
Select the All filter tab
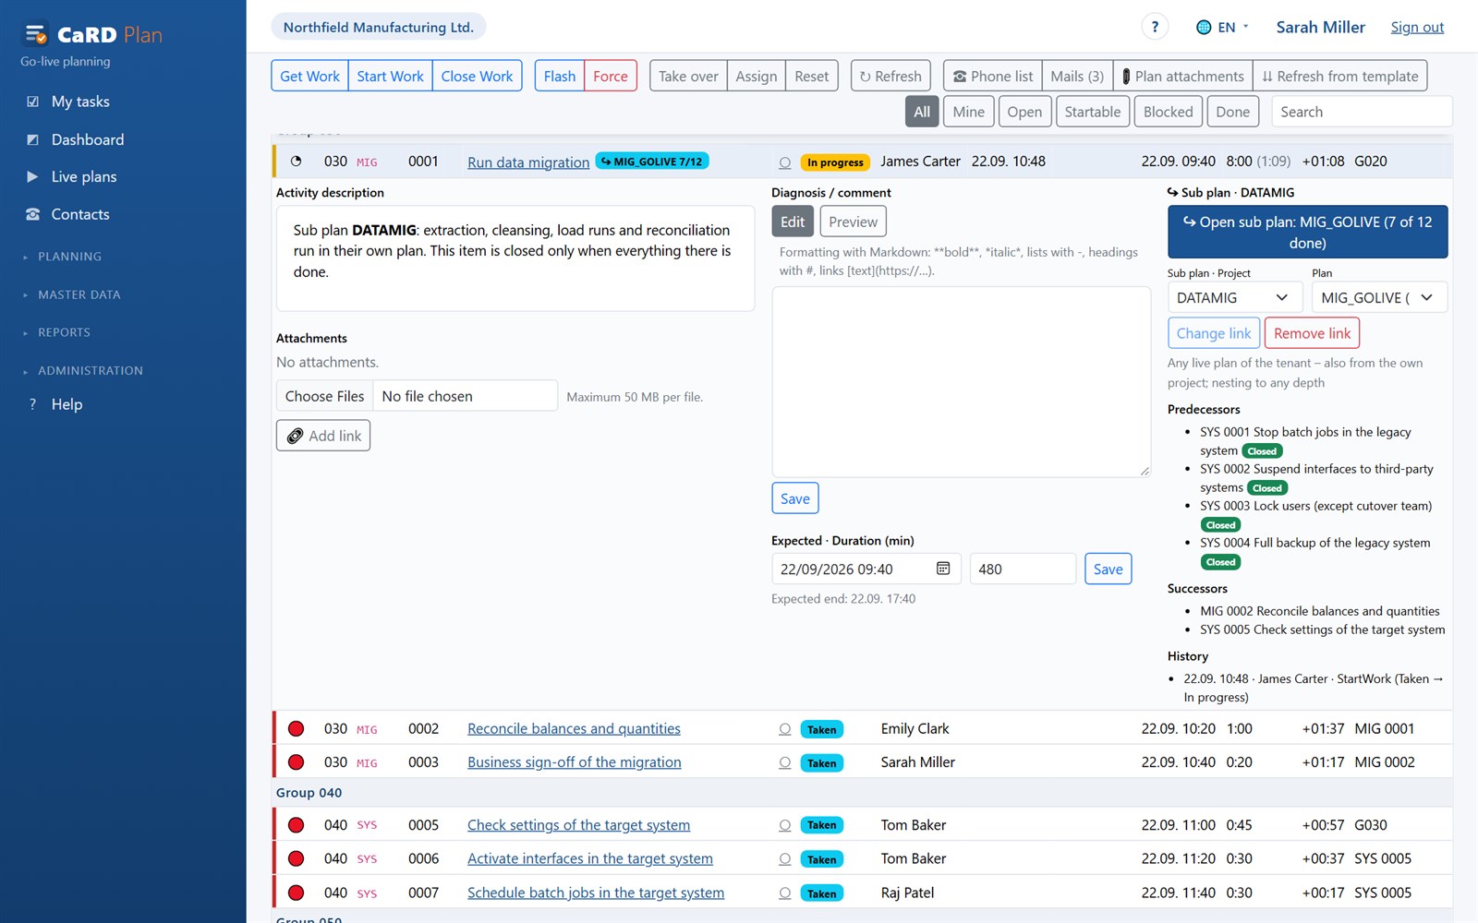pos(922,112)
